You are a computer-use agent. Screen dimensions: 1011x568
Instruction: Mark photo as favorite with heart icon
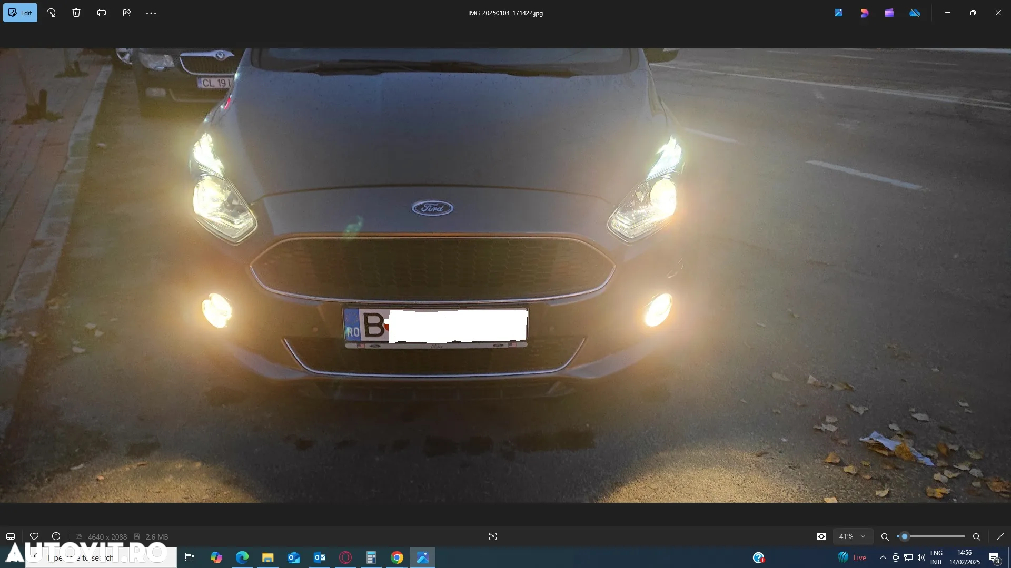[34, 536]
